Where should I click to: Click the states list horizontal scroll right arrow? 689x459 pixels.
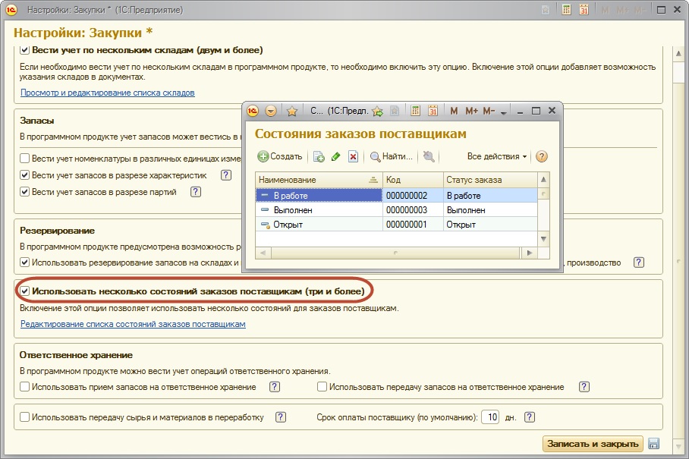tap(529, 253)
